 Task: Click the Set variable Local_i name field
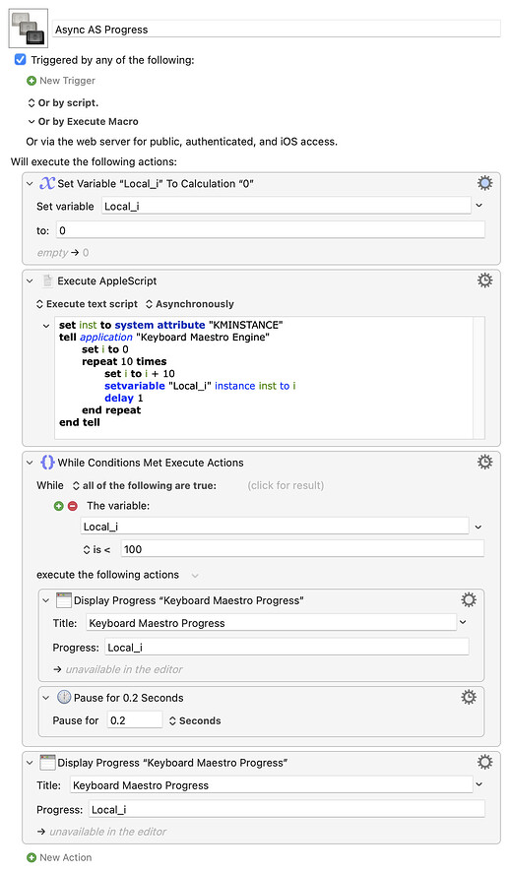(286, 206)
